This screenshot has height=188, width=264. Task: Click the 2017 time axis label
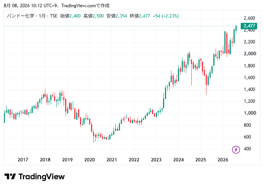click(23, 160)
